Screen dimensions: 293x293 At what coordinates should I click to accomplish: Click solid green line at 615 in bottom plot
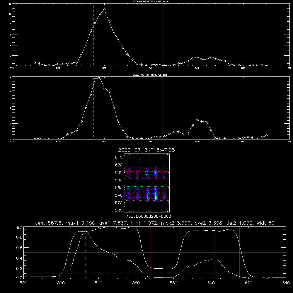[x=239, y=253]
